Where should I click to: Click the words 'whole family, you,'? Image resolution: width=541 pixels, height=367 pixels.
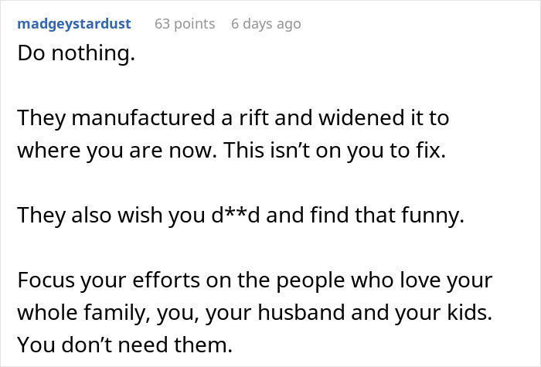click(108, 312)
